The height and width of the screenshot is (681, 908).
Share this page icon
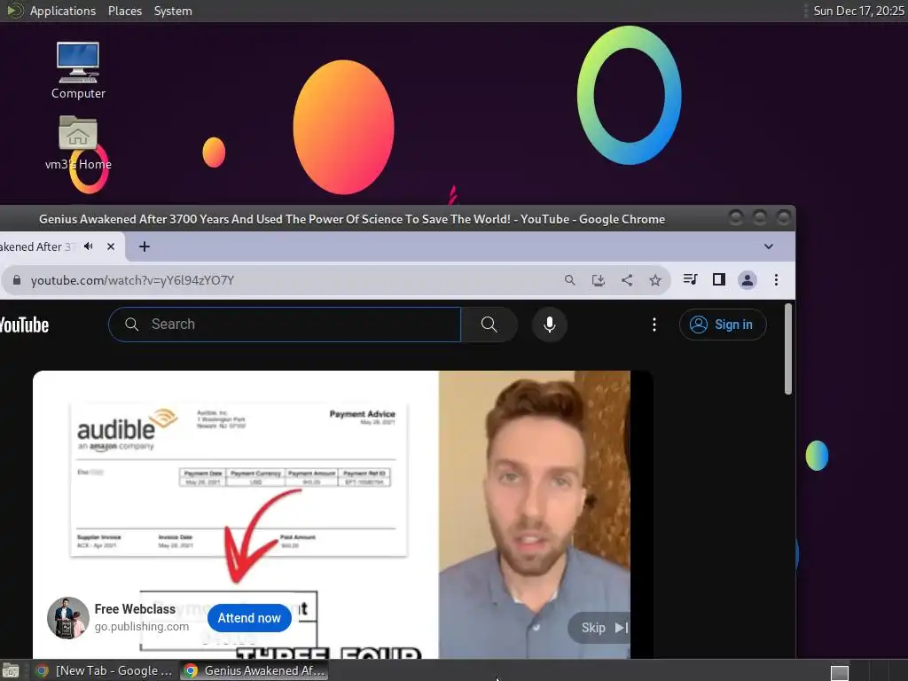[627, 280]
